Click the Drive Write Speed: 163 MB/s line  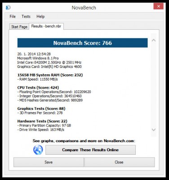pyautogui.click(x=41, y=130)
